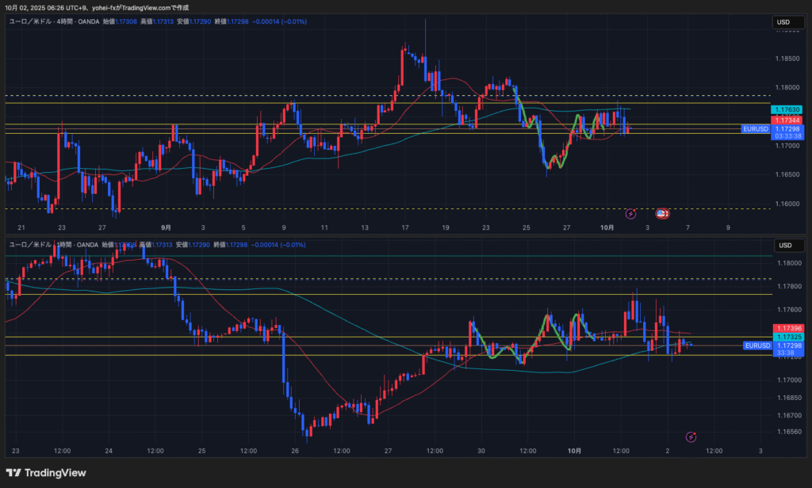Click the purple lightning event icon in lower chart
This screenshot has height=488, width=812.
(x=691, y=437)
